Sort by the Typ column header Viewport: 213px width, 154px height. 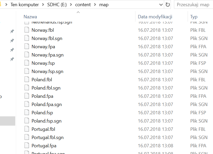click(194, 17)
